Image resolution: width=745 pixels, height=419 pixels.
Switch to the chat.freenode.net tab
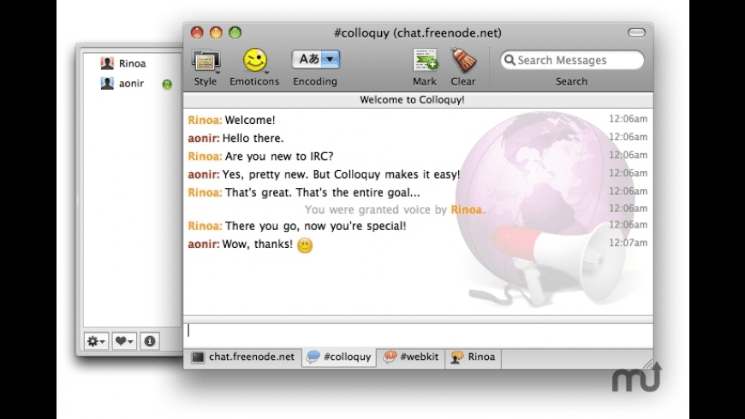pos(243,357)
